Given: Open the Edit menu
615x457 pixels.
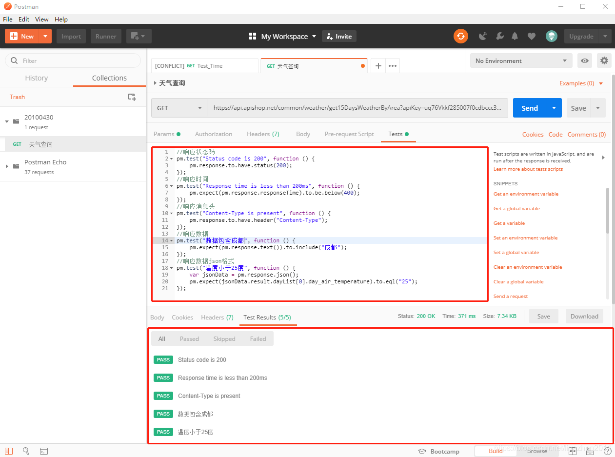Looking at the screenshot, I should point(24,19).
